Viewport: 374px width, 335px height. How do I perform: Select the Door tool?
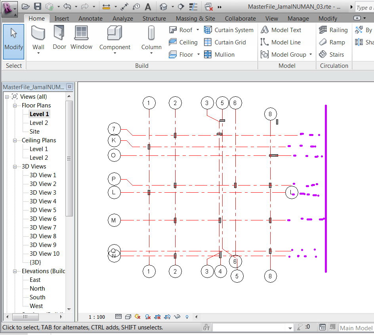tap(59, 38)
